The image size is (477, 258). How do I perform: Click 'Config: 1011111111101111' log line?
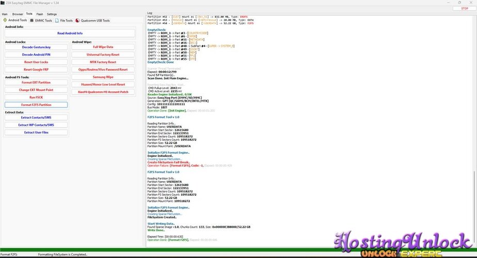[x=166, y=104]
